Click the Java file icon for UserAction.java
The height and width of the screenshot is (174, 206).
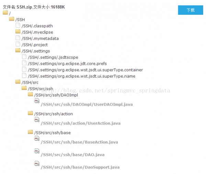click(x=37, y=119)
